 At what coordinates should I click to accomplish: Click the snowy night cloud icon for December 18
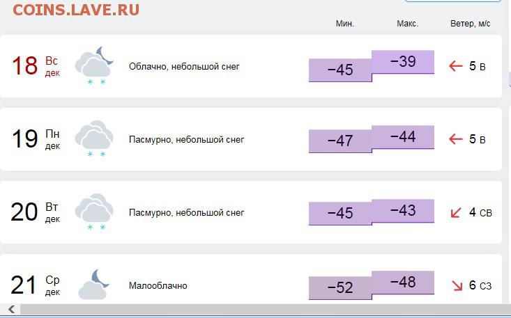(95, 65)
